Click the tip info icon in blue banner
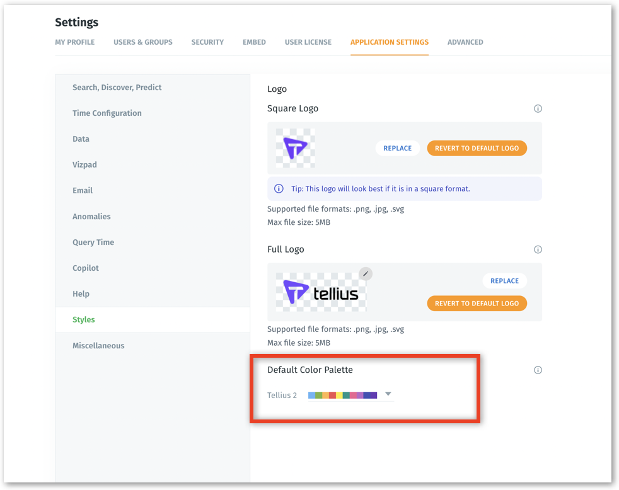Image resolution: width=619 pixels, height=490 pixels. pyautogui.click(x=279, y=188)
